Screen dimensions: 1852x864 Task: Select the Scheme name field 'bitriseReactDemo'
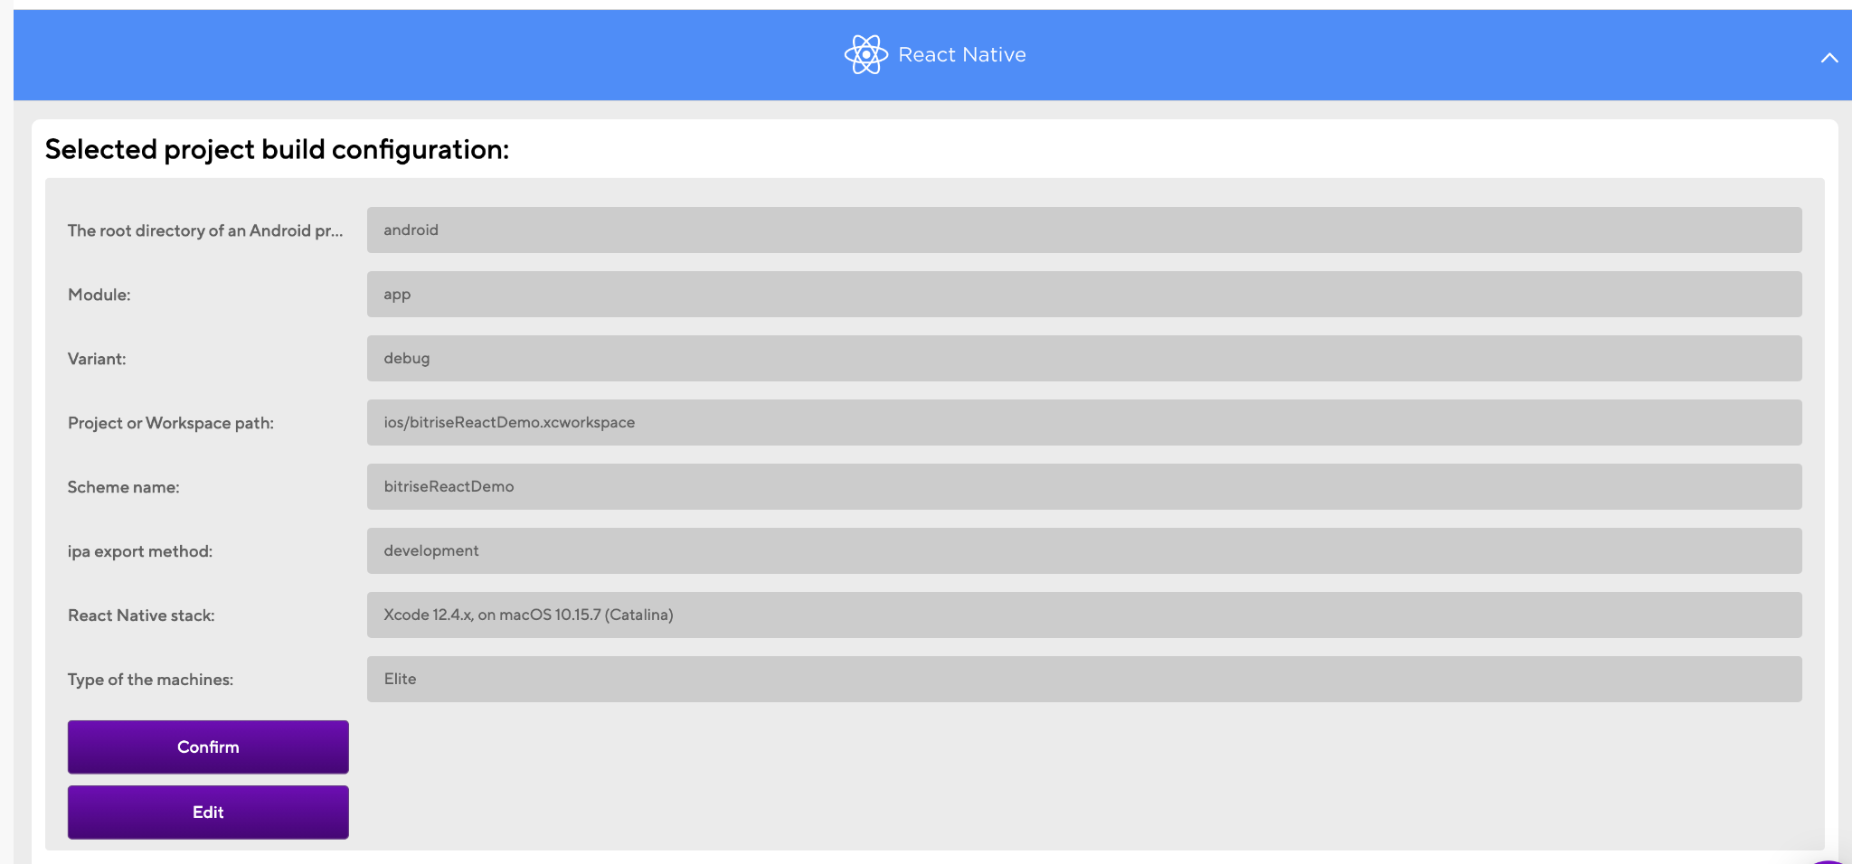(1084, 486)
